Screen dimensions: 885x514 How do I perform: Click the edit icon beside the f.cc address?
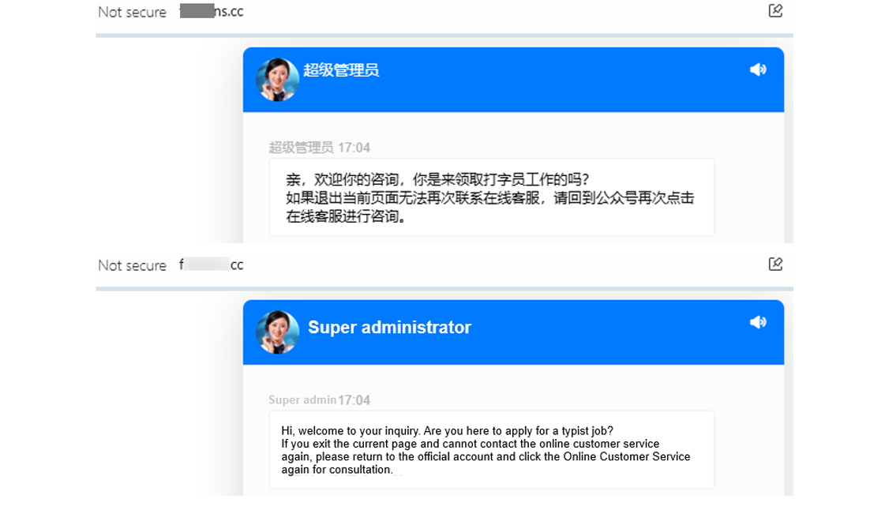776,265
